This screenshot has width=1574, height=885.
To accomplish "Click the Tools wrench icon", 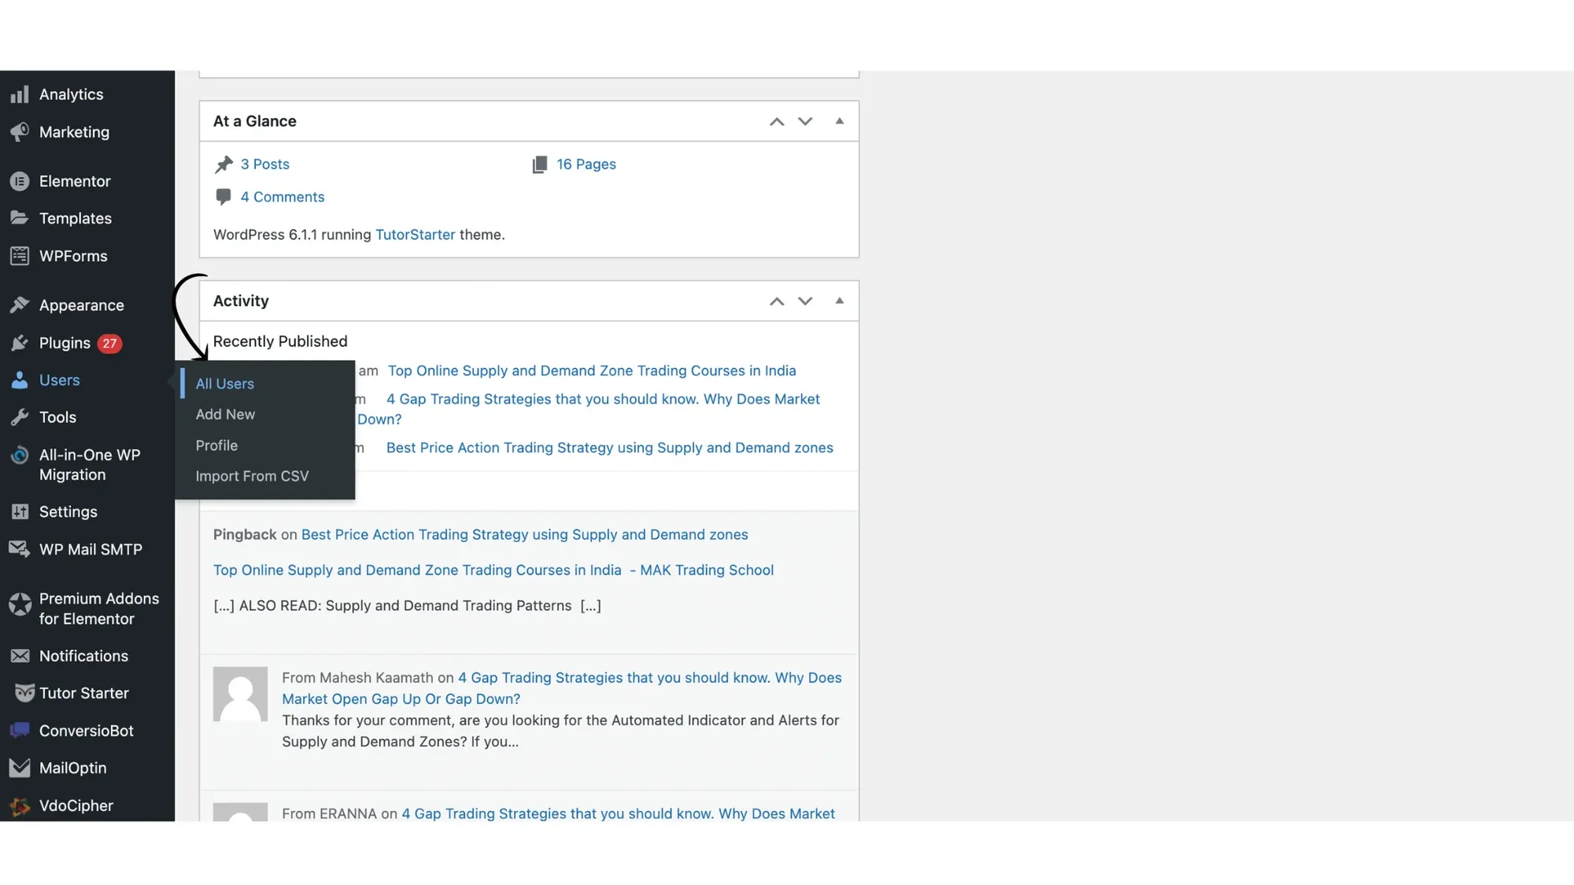I will pos(20,417).
